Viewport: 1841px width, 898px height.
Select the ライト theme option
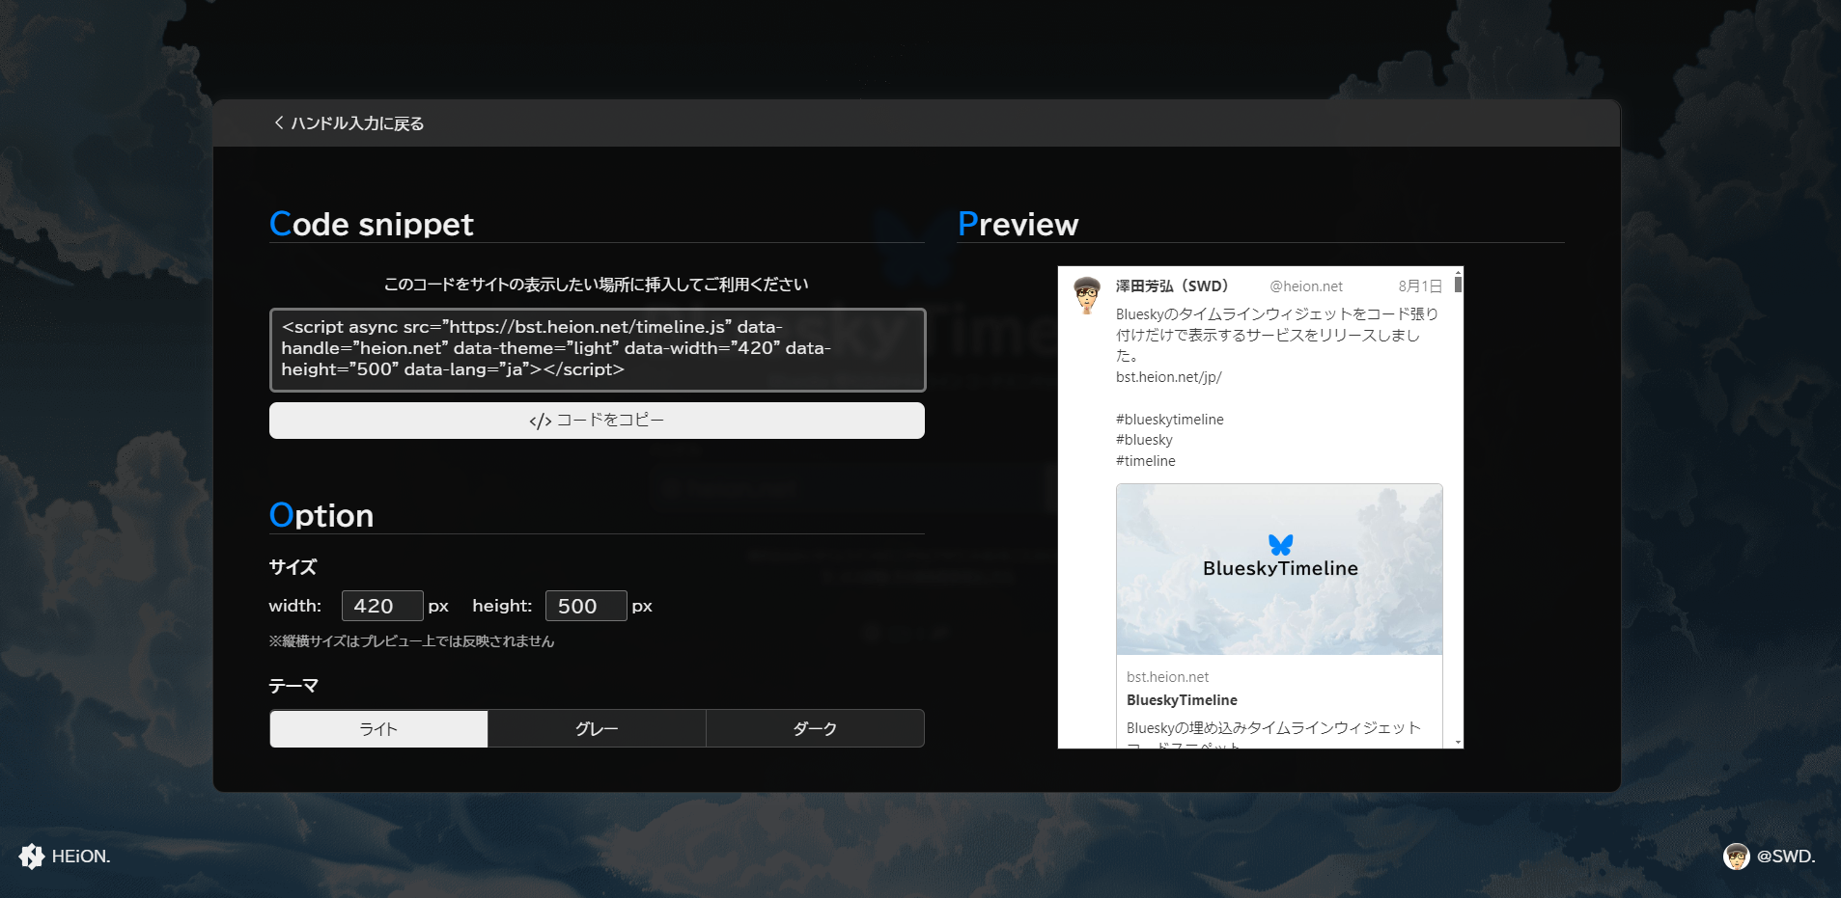pyautogui.click(x=378, y=728)
